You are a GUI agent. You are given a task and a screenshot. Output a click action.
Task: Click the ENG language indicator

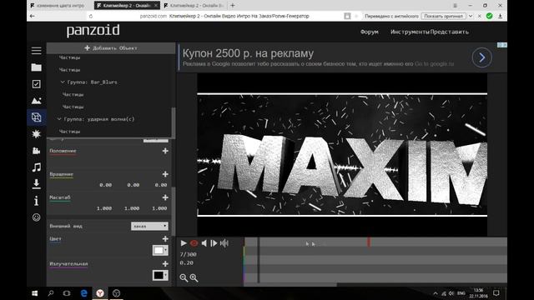pos(461,293)
